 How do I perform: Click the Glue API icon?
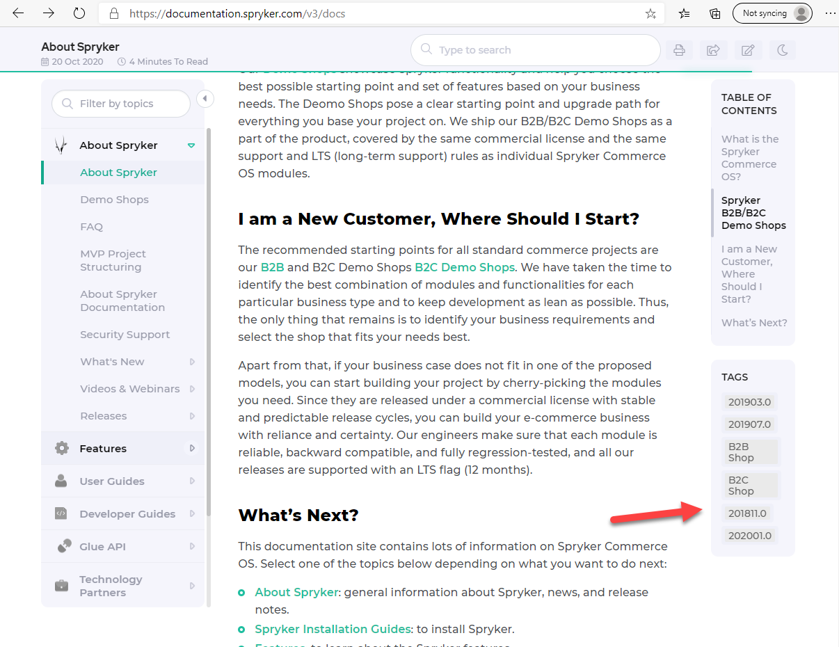(x=64, y=546)
